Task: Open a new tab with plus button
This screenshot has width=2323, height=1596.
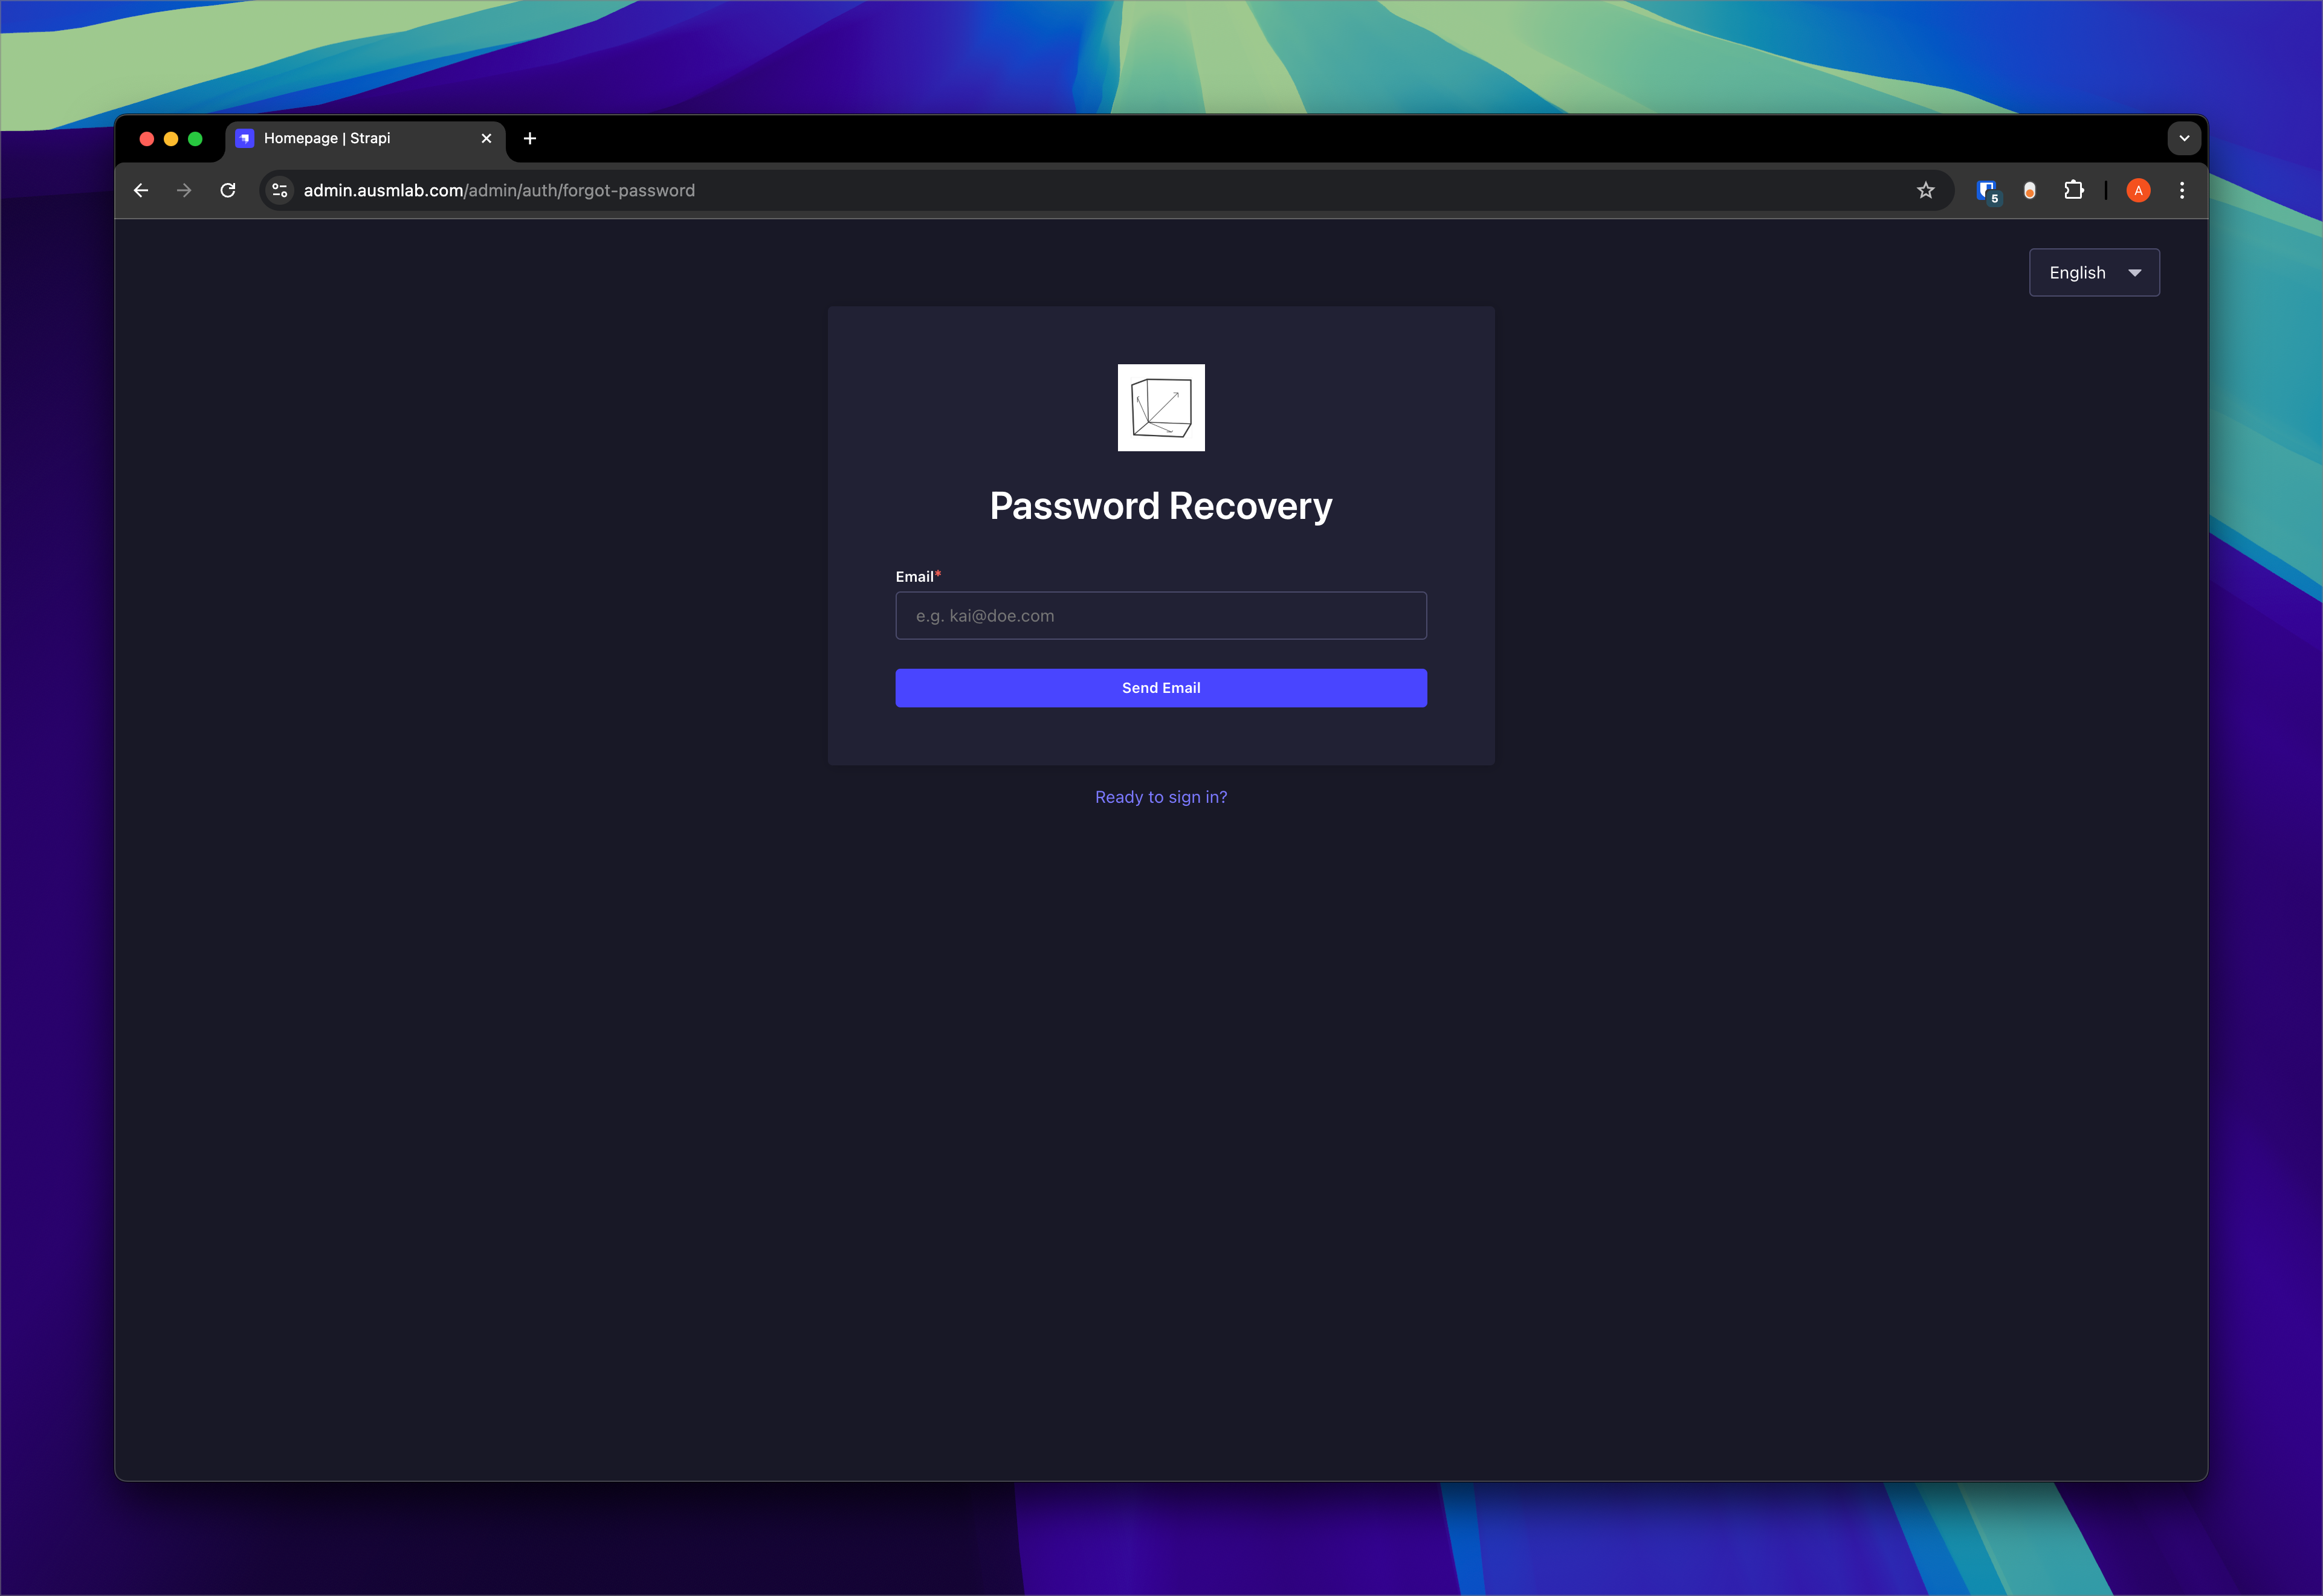Action: pos(530,138)
